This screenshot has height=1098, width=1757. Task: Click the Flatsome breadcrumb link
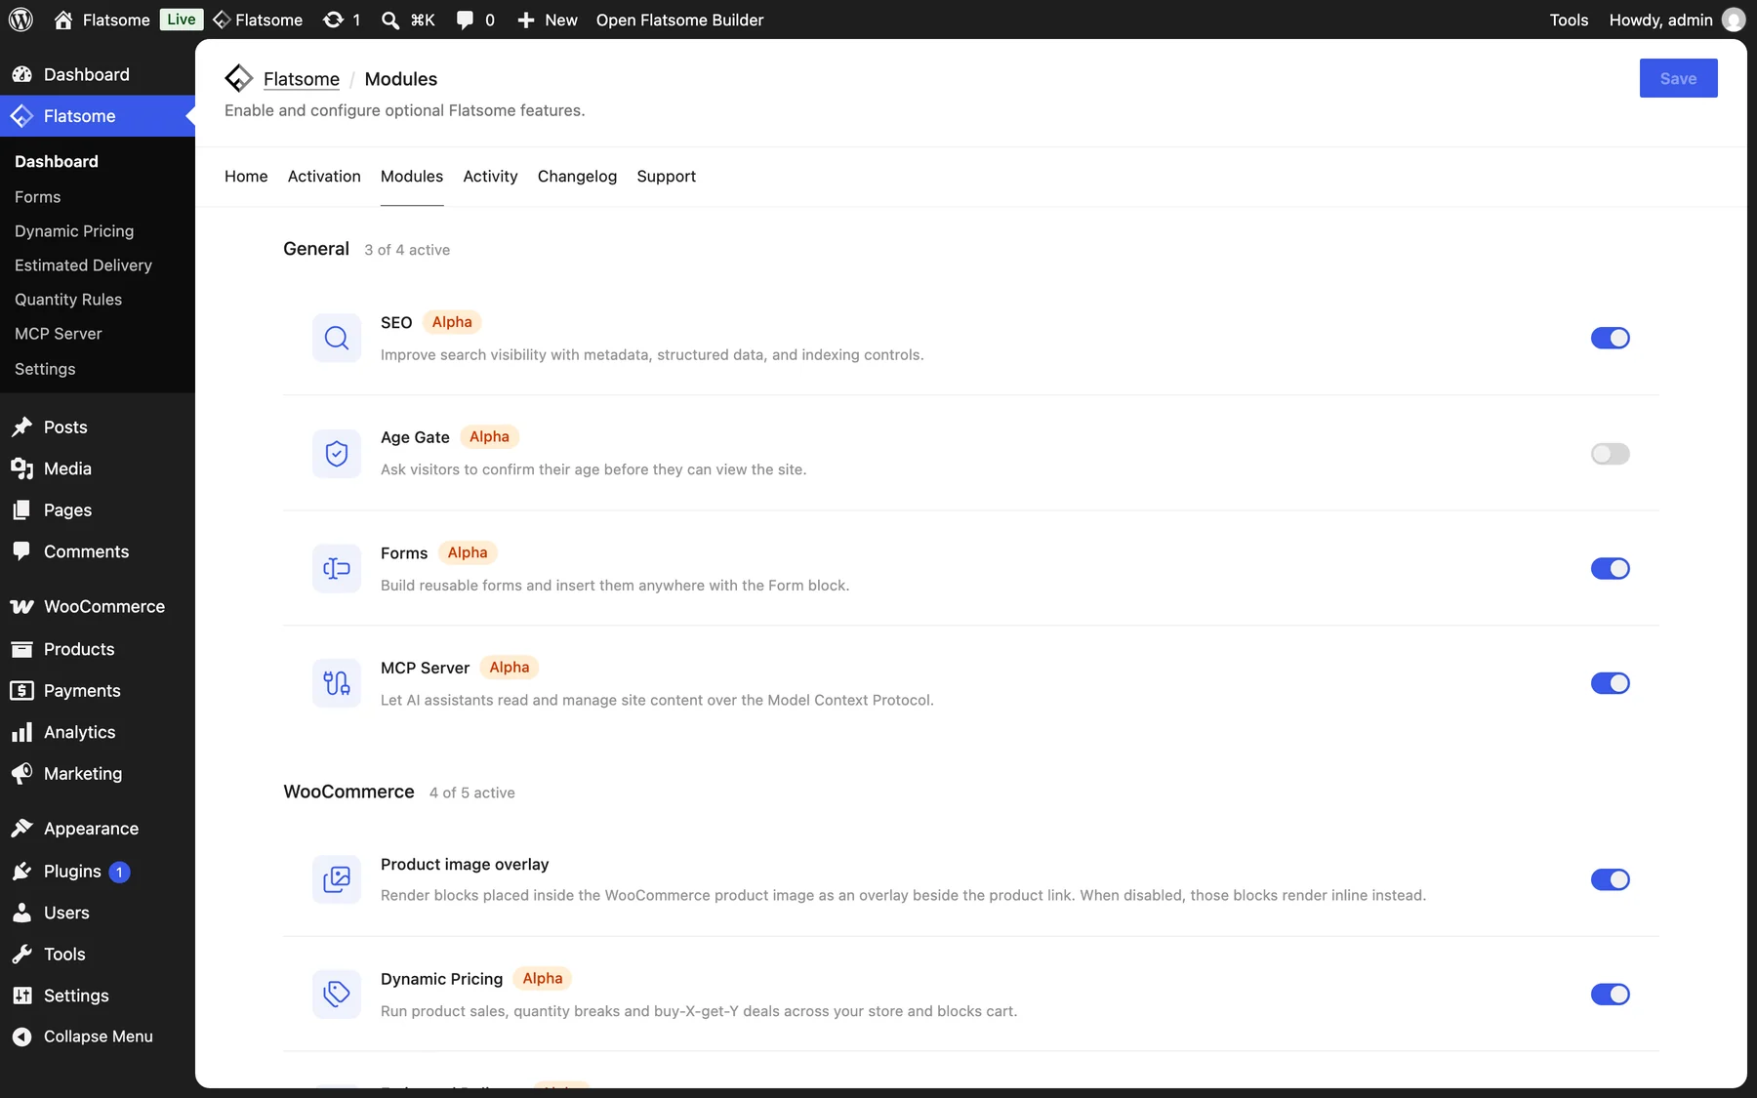point(302,79)
